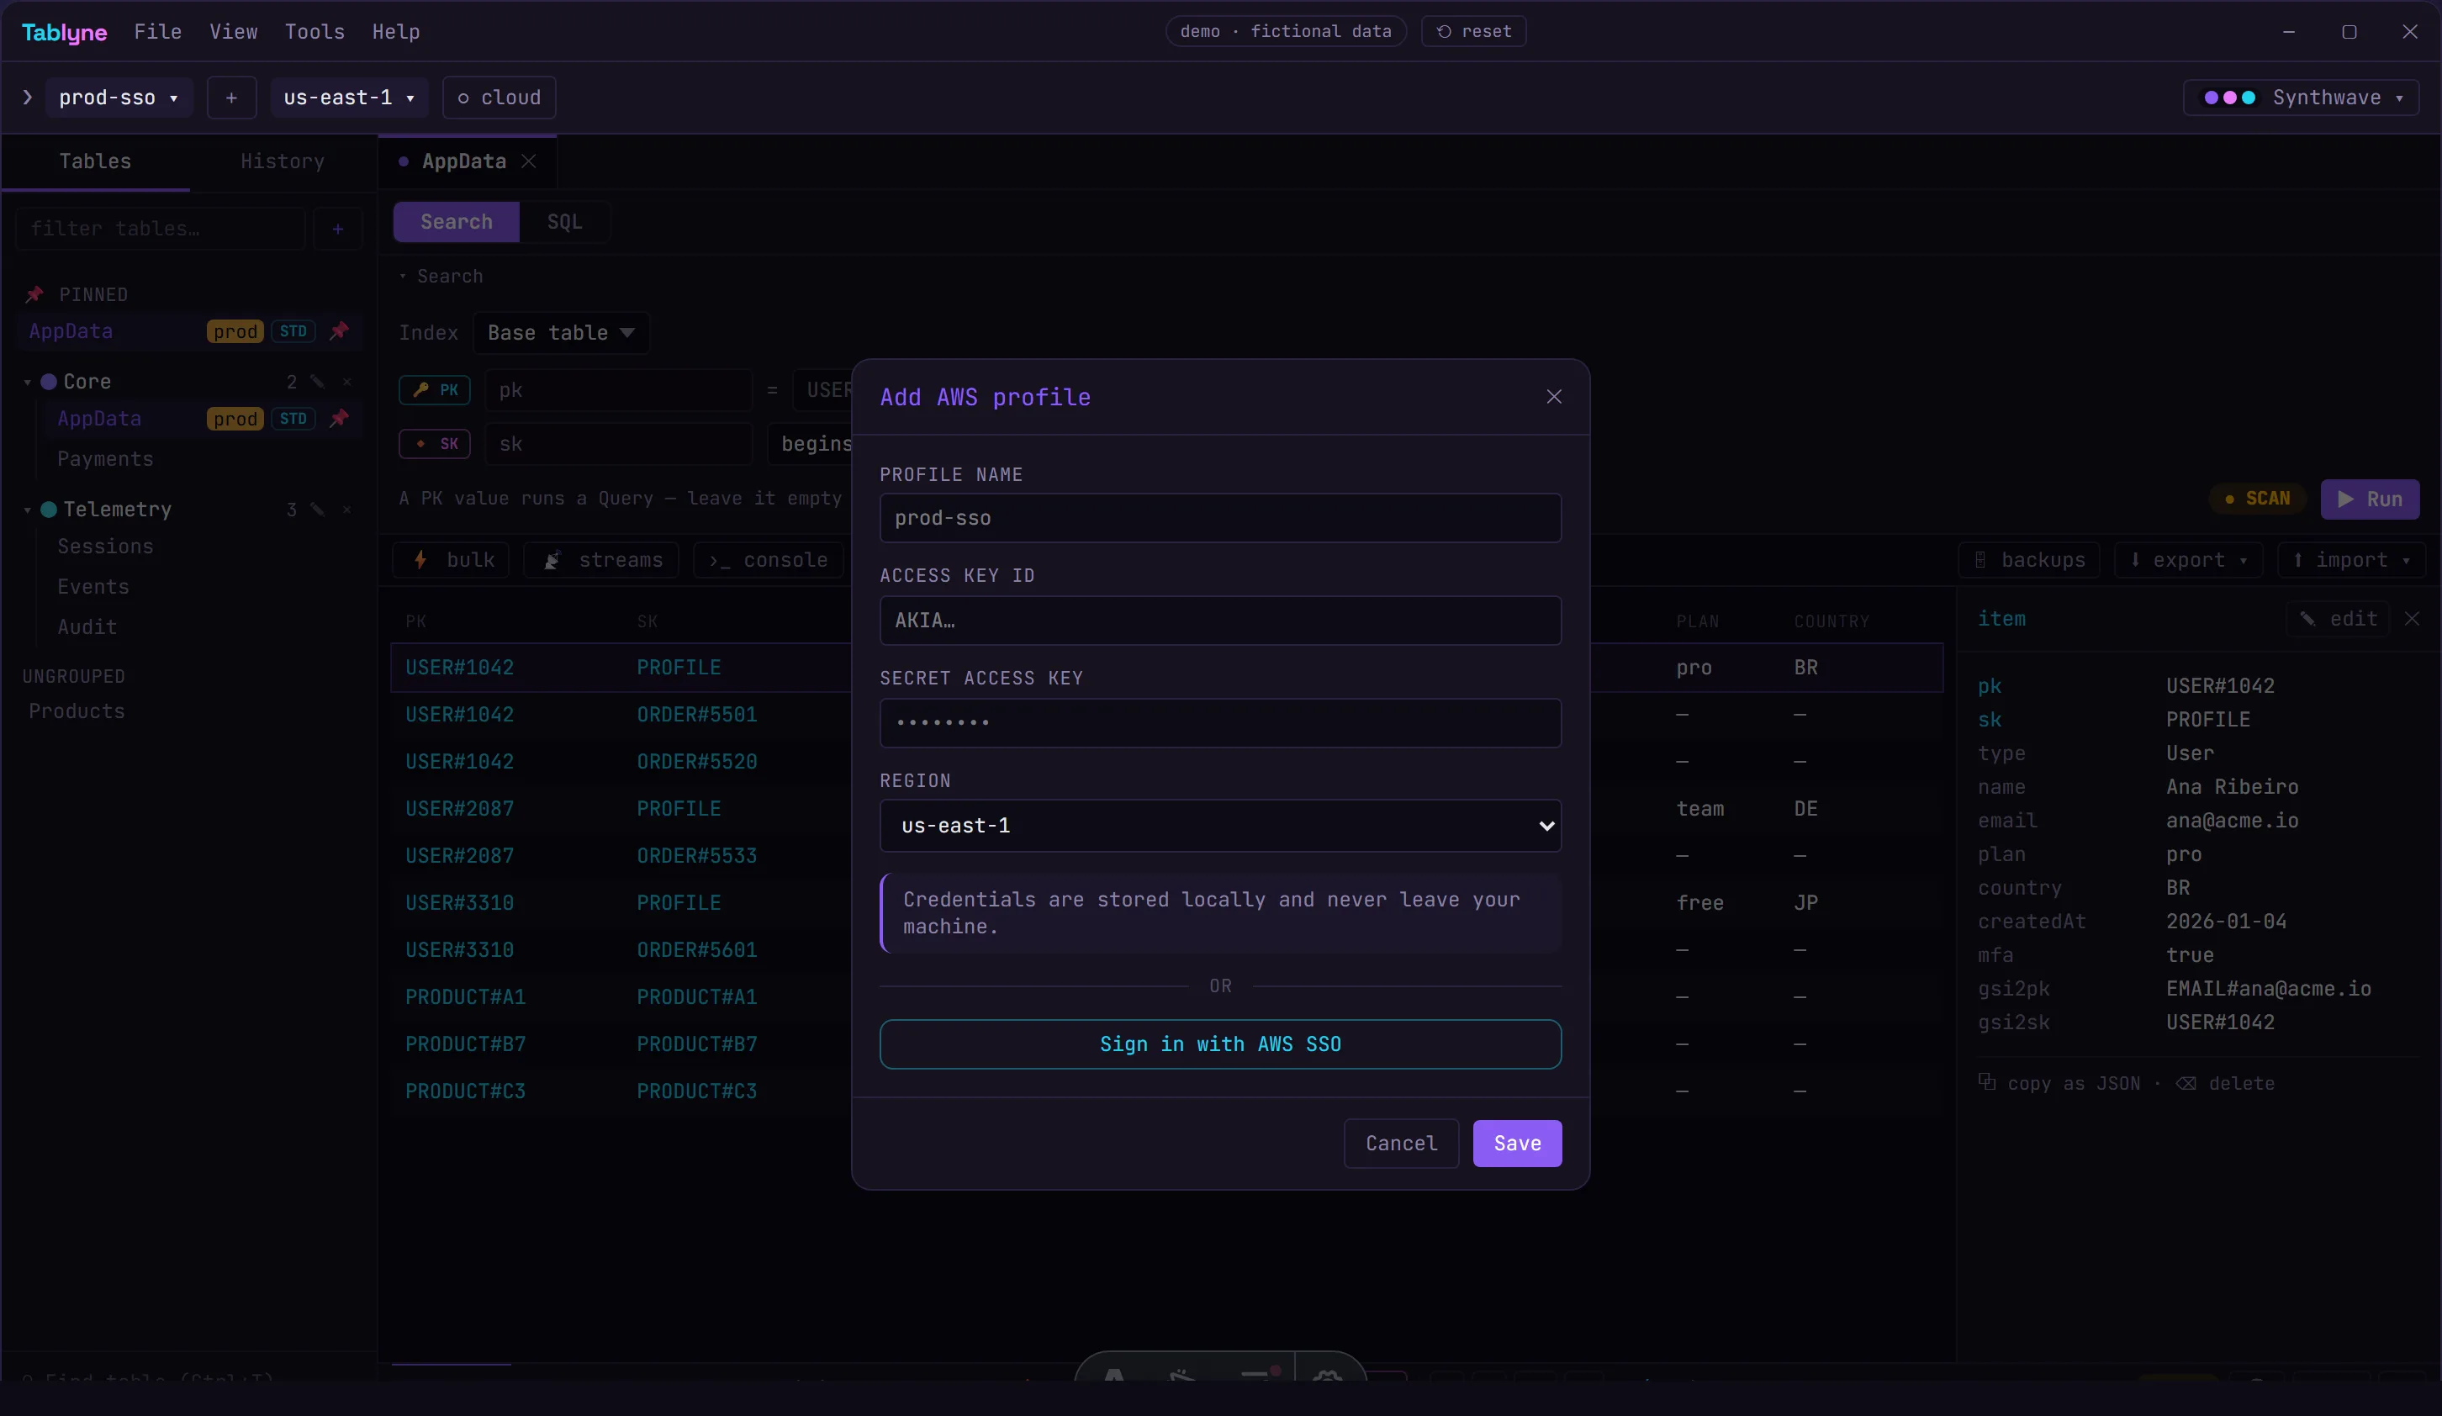Open the Help menu
This screenshot has height=1416, width=2442.
point(396,32)
